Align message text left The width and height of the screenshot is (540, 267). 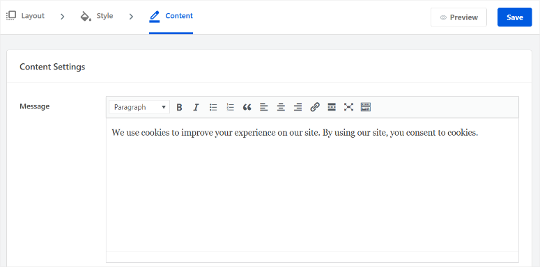click(264, 107)
